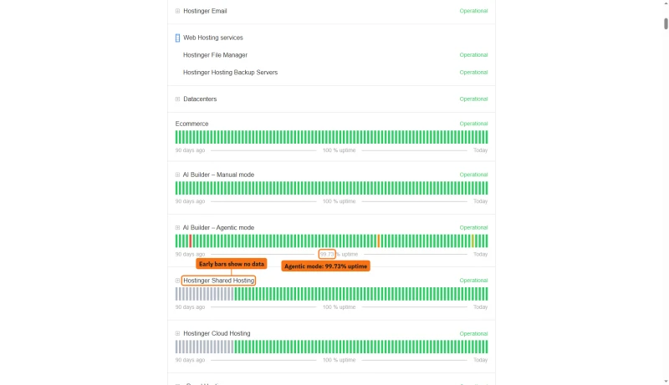The height and width of the screenshot is (385, 669).
Task: Click the scrollbar down arrow
Action: [666, 382]
